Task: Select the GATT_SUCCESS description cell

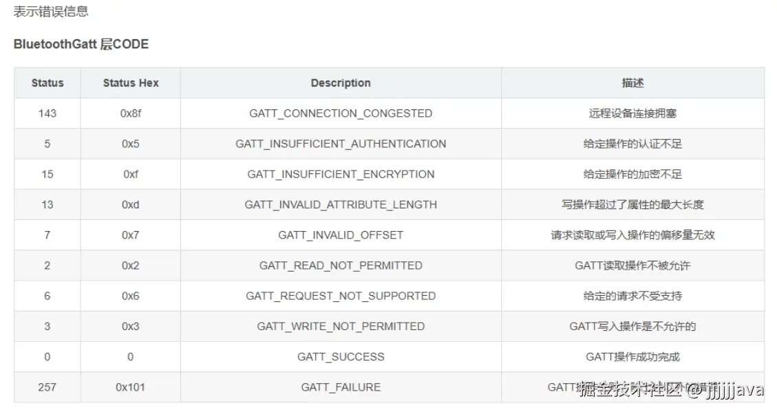Action: [x=341, y=357]
